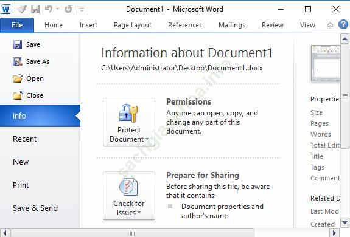Click the Size property label
The width and height of the screenshot is (350, 237).
click(317, 112)
